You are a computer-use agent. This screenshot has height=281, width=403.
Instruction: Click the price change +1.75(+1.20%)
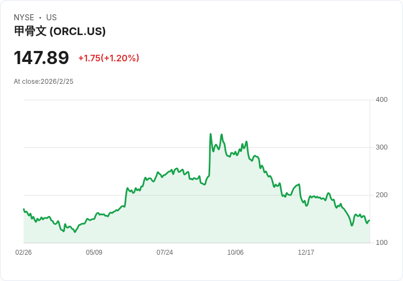point(109,58)
